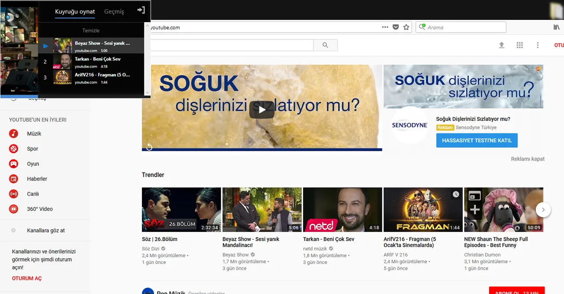Click the YouTube upload video icon
564x294 pixels.
tap(501, 45)
